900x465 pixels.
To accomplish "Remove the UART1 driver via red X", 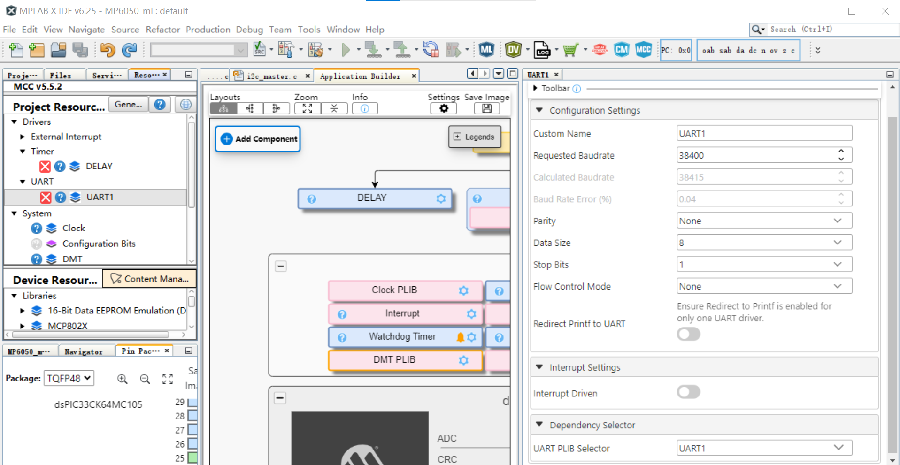I will coord(46,198).
